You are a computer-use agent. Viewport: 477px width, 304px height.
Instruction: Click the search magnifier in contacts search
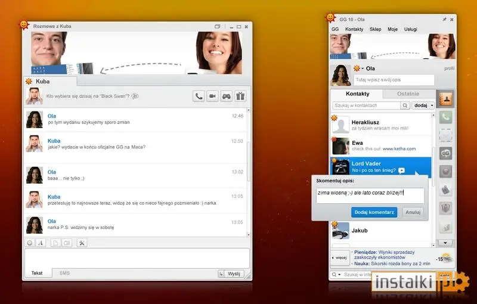[405, 106]
